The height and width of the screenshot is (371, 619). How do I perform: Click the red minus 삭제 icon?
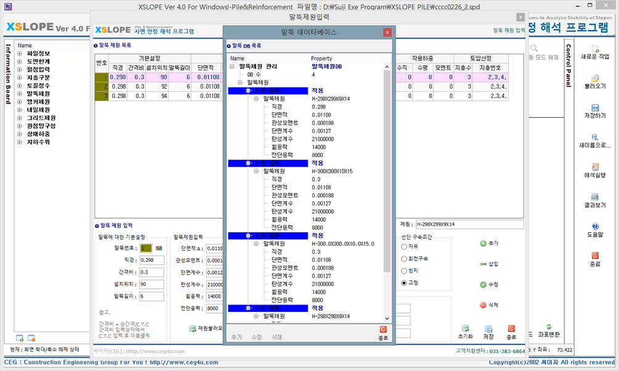483,305
